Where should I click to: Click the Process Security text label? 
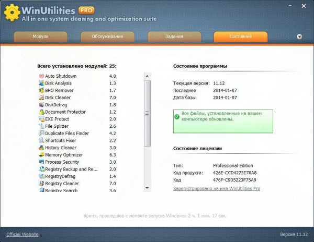pos(62,162)
